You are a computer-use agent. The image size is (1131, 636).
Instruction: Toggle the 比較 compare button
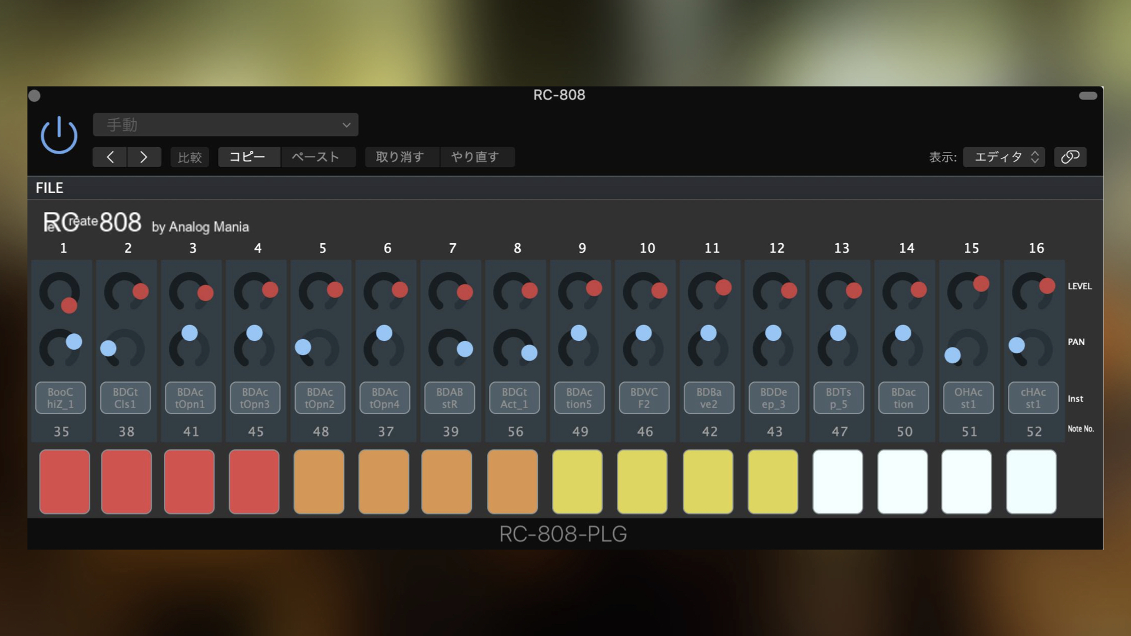pyautogui.click(x=190, y=157)
